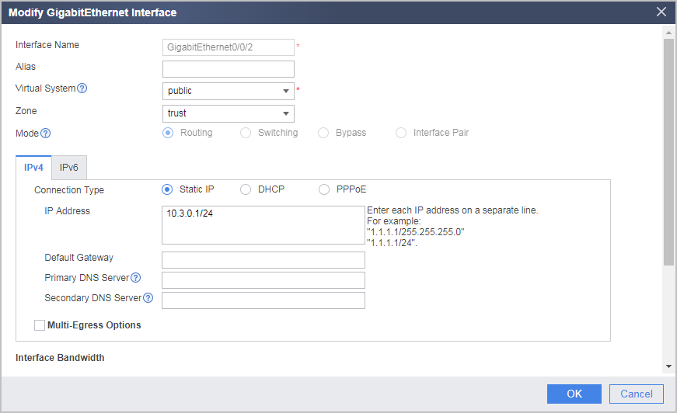The image size is (677, 413).
Task: Click the vertical scrollbar thumb
Action: (668, 151)
